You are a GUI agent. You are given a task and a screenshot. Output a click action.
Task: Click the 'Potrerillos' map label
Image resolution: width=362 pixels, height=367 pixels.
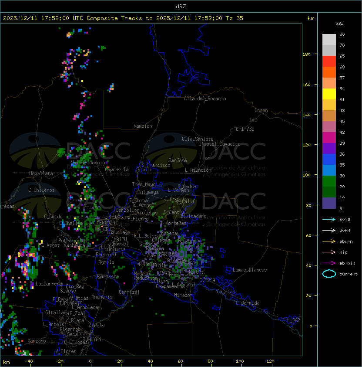point(73,241)
